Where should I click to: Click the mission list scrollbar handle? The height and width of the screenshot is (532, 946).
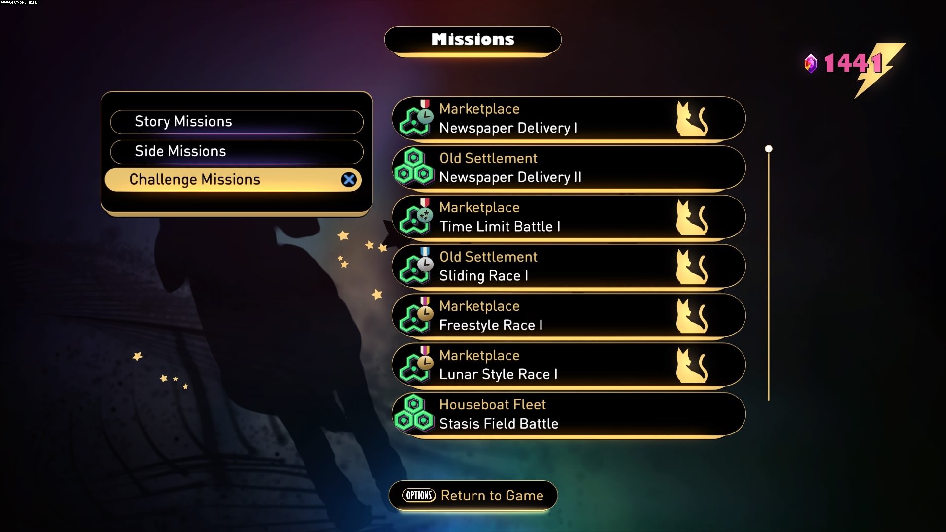point(768,149)
